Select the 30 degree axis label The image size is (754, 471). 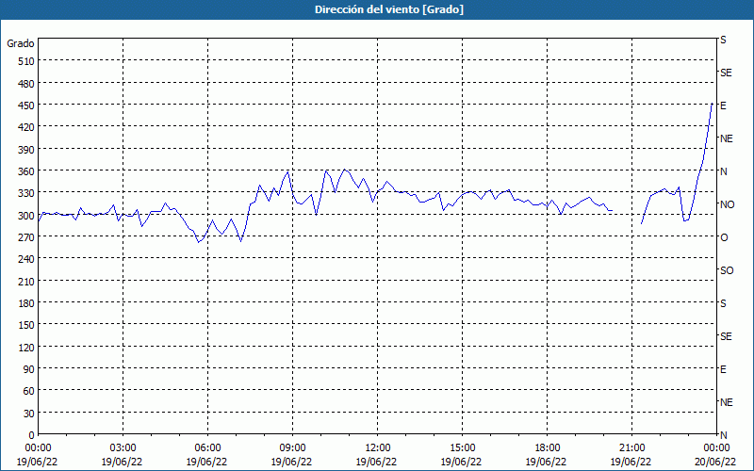29,413
